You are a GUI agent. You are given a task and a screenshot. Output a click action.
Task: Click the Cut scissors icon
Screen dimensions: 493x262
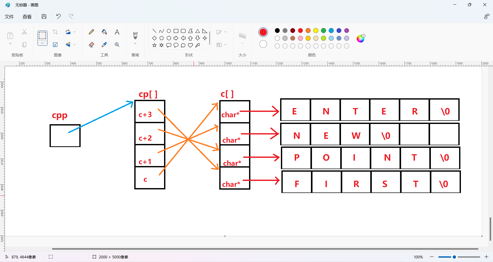(x=24, y=32)
